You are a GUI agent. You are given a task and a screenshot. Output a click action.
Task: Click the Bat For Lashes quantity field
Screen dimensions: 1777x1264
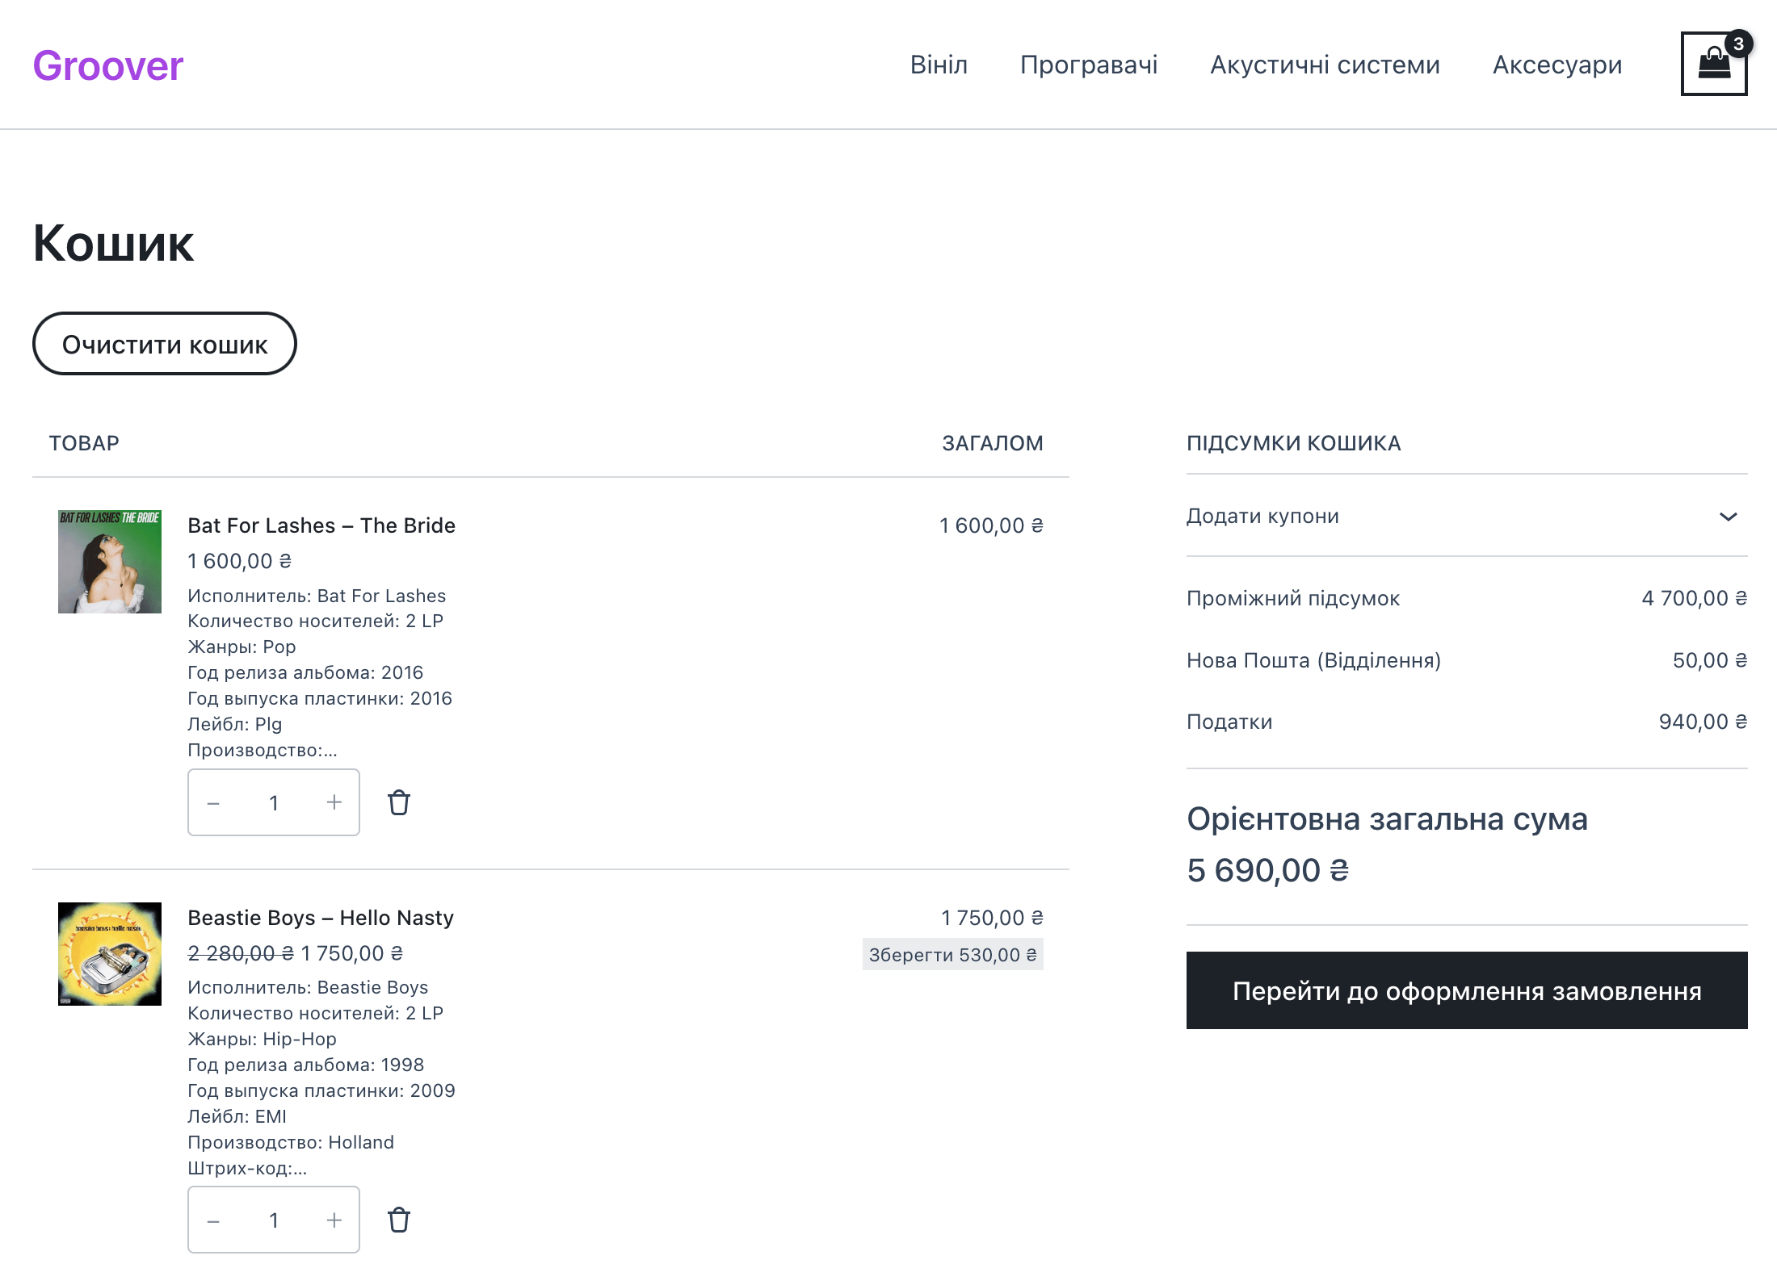pyautogui.click(x=274, y=802)
